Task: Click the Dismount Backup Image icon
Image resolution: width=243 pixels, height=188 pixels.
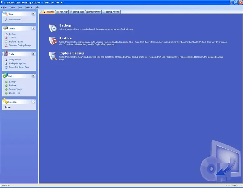Action: pyautogui.click(x=6, y=45)
